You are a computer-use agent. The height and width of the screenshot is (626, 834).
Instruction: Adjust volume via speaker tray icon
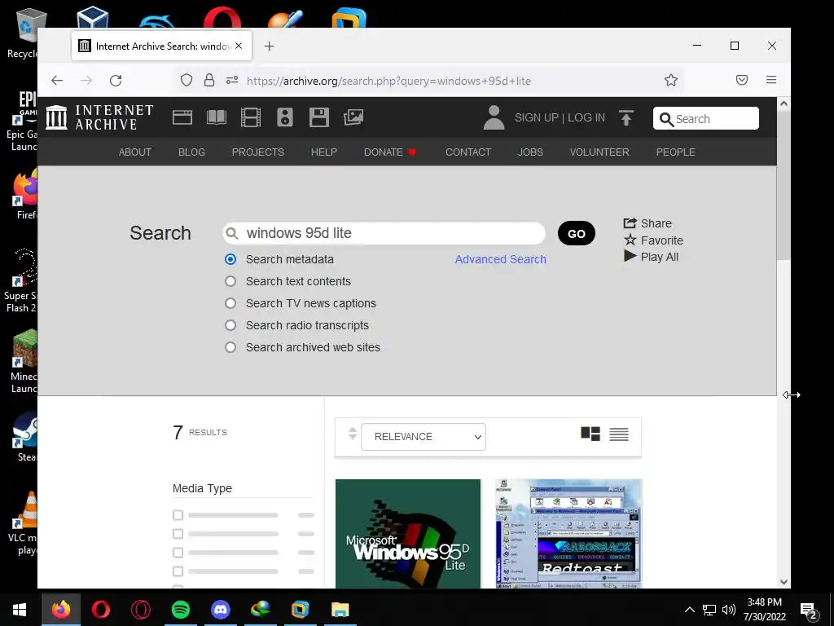[729, 610]
